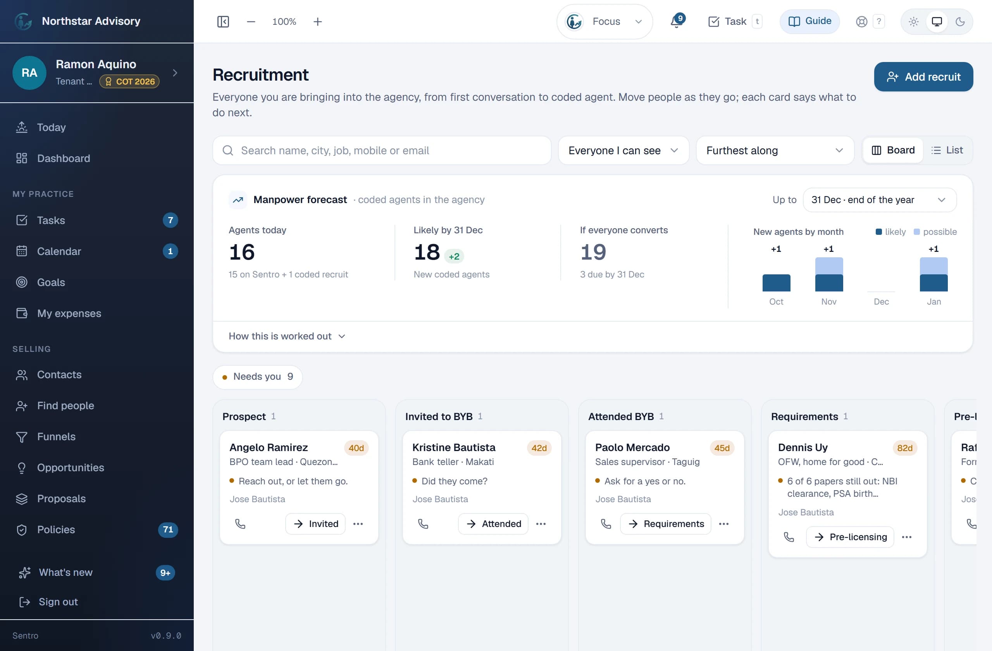Image resolution: width=992 pixels, height=651 pixels.
Task: Zoom out with the minus icon
Action: (x=250, y=21)
